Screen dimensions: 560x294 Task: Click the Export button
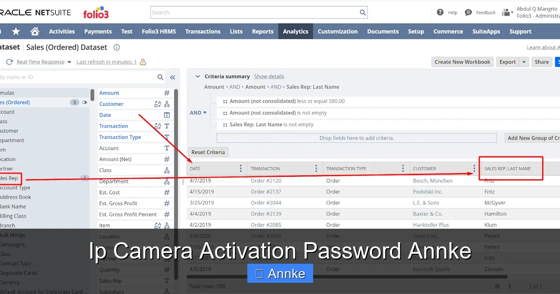point(507,62)
